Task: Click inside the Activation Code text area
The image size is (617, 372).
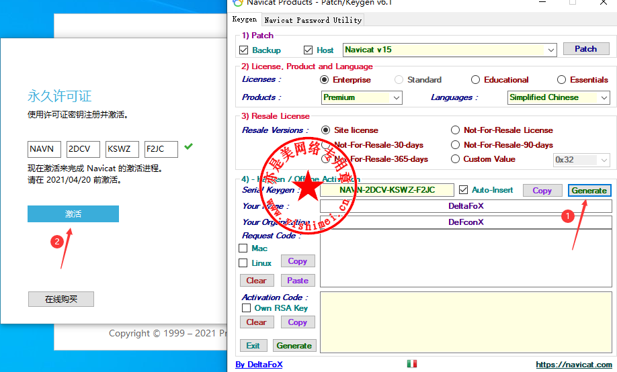Action: click(466, 322)
